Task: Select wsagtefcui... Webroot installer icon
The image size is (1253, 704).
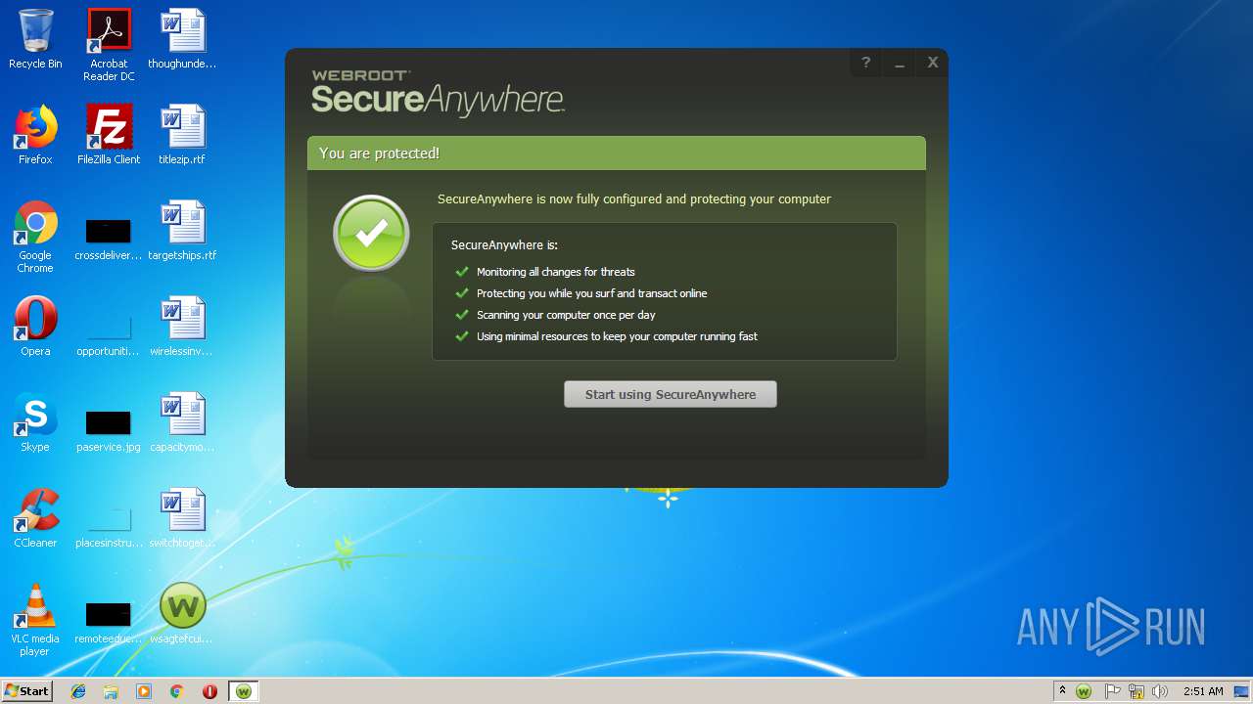Action: (x=182, y=614)
